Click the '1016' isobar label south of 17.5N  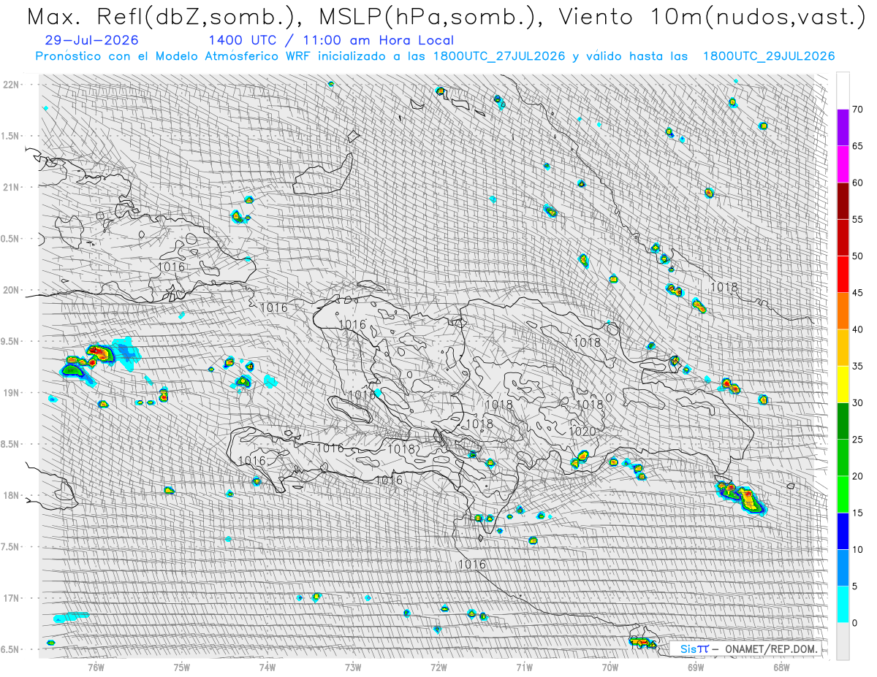472,565
